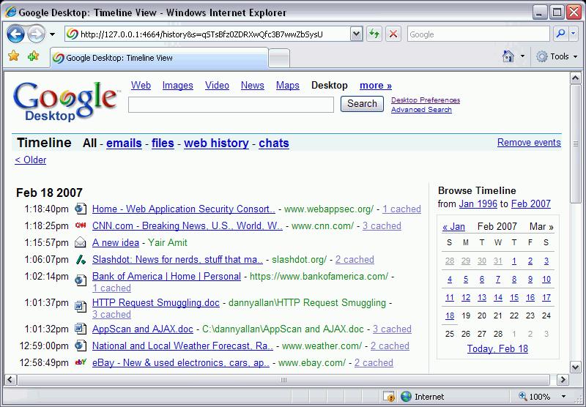This screenshot has width=586, height=407.
Task: Click the eBay favicon in the timeline
Action: coord(81,362)
